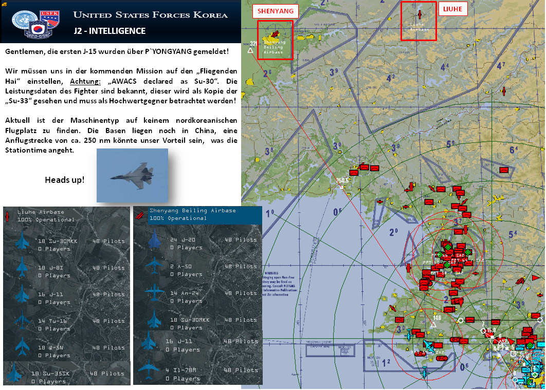
Task: Select the 14 An-24 row text
Action: (184, 293)
